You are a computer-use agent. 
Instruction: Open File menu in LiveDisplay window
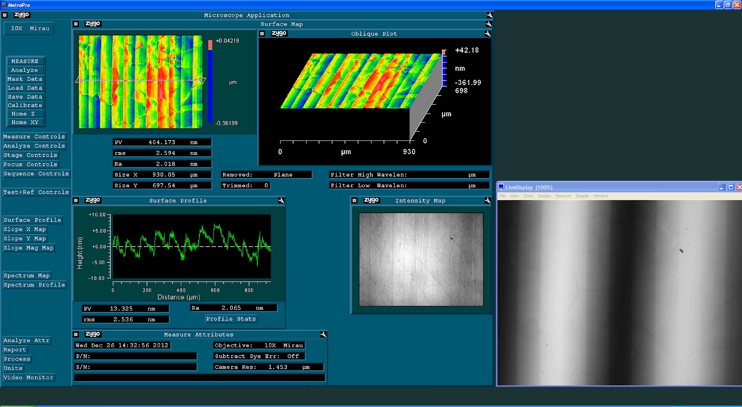pos(502,196)
